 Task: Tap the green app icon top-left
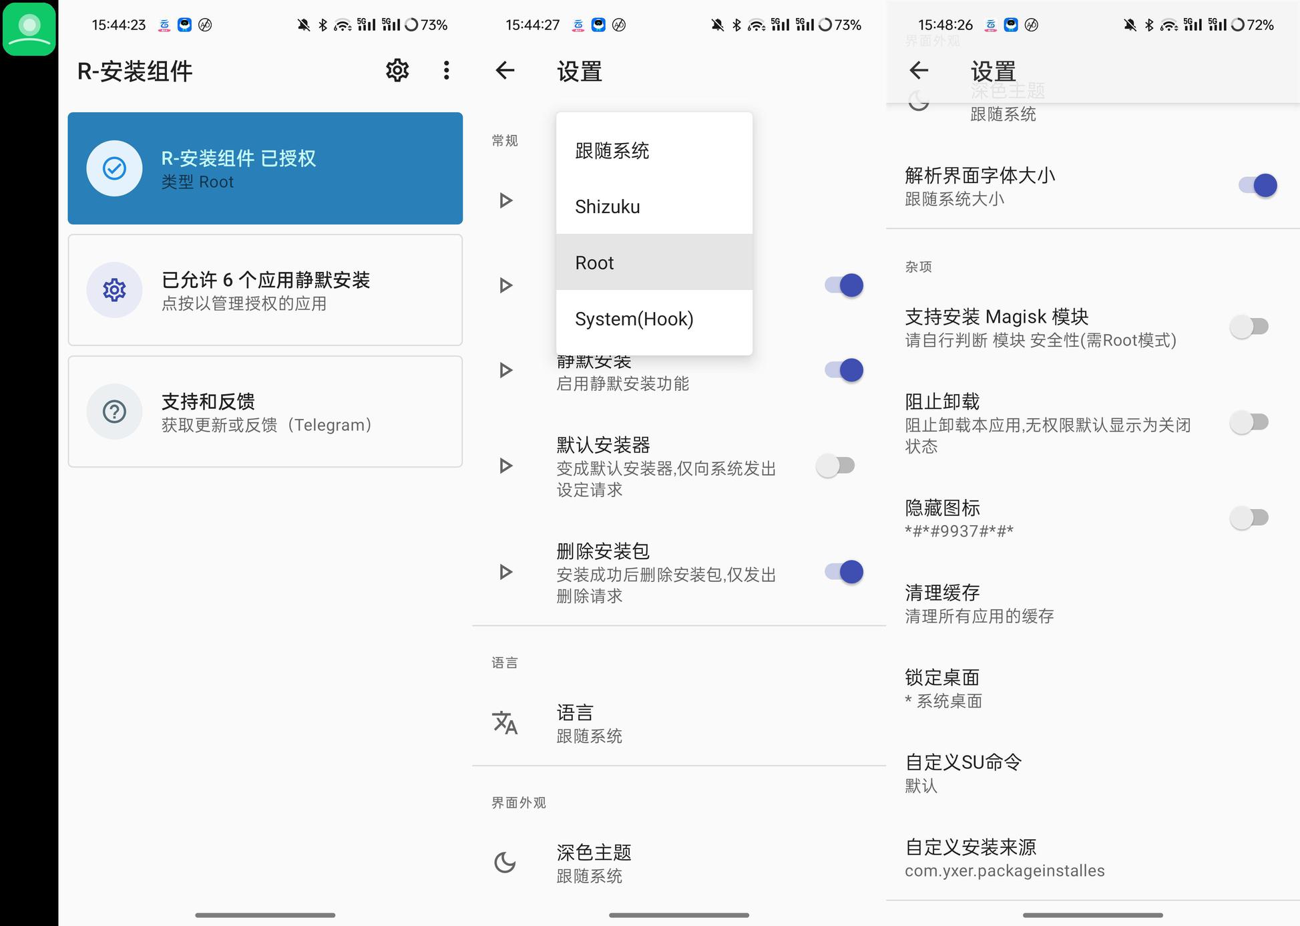[29, 29]
